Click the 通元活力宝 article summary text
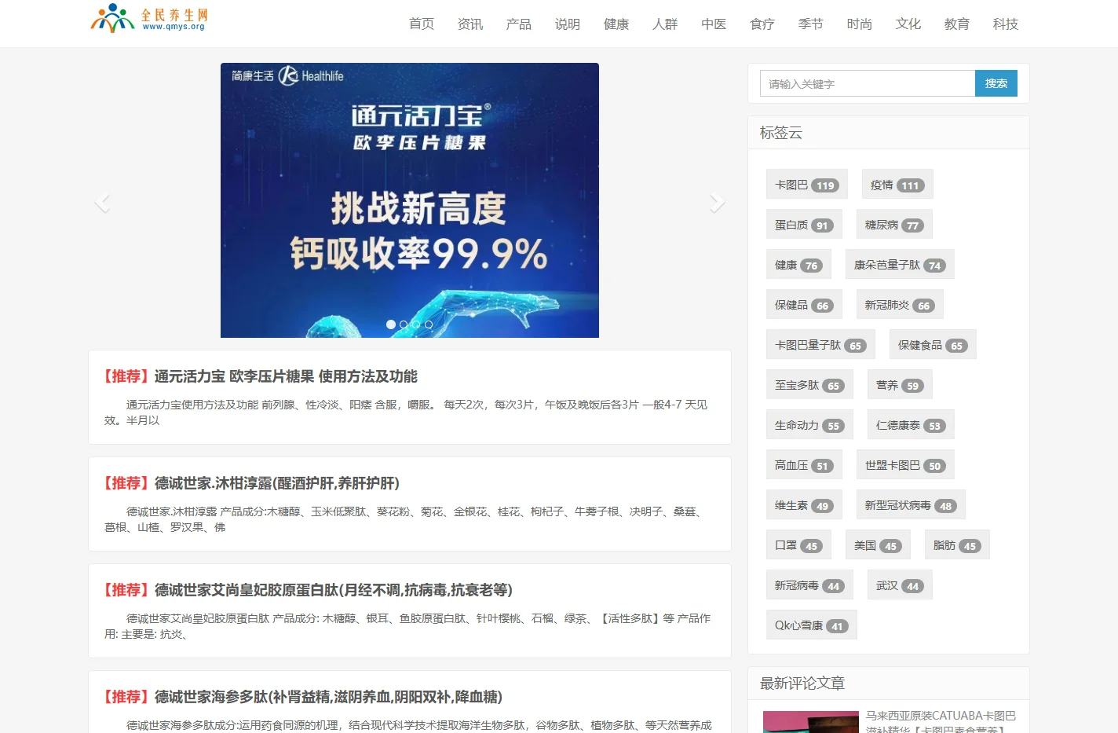The width and height of the screenshot is (1118, 733). point(406,412)
